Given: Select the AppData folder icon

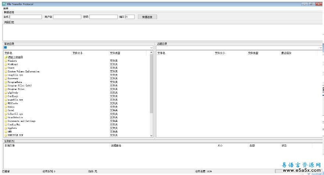Looking at the screenshot, I should tap(6, 128).
